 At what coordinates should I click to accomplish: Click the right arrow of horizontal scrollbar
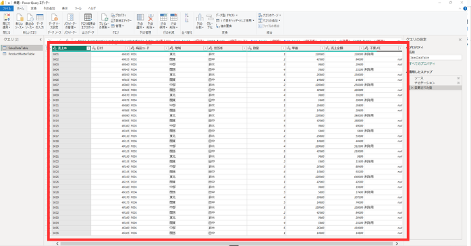[x=397, y=243]
